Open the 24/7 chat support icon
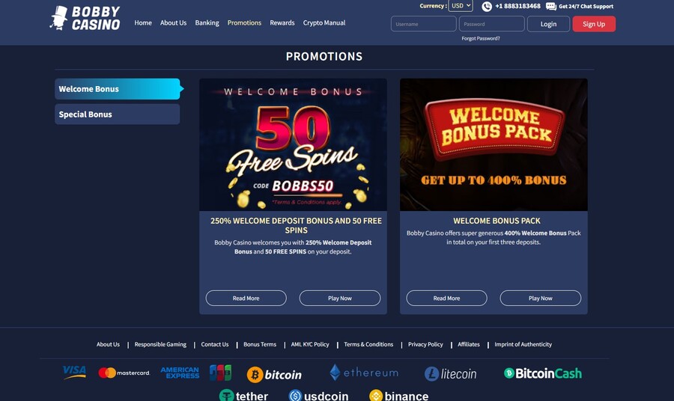The width and height of the screenshot is (674, 401). (x=550, y=7)
